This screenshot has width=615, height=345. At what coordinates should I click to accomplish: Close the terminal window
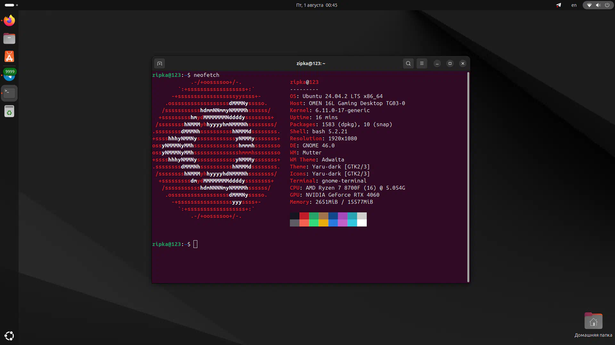point(463,63)
